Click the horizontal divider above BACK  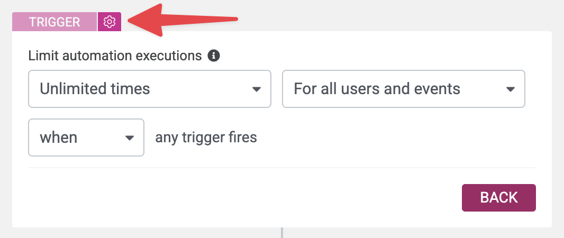coord(281,168)
